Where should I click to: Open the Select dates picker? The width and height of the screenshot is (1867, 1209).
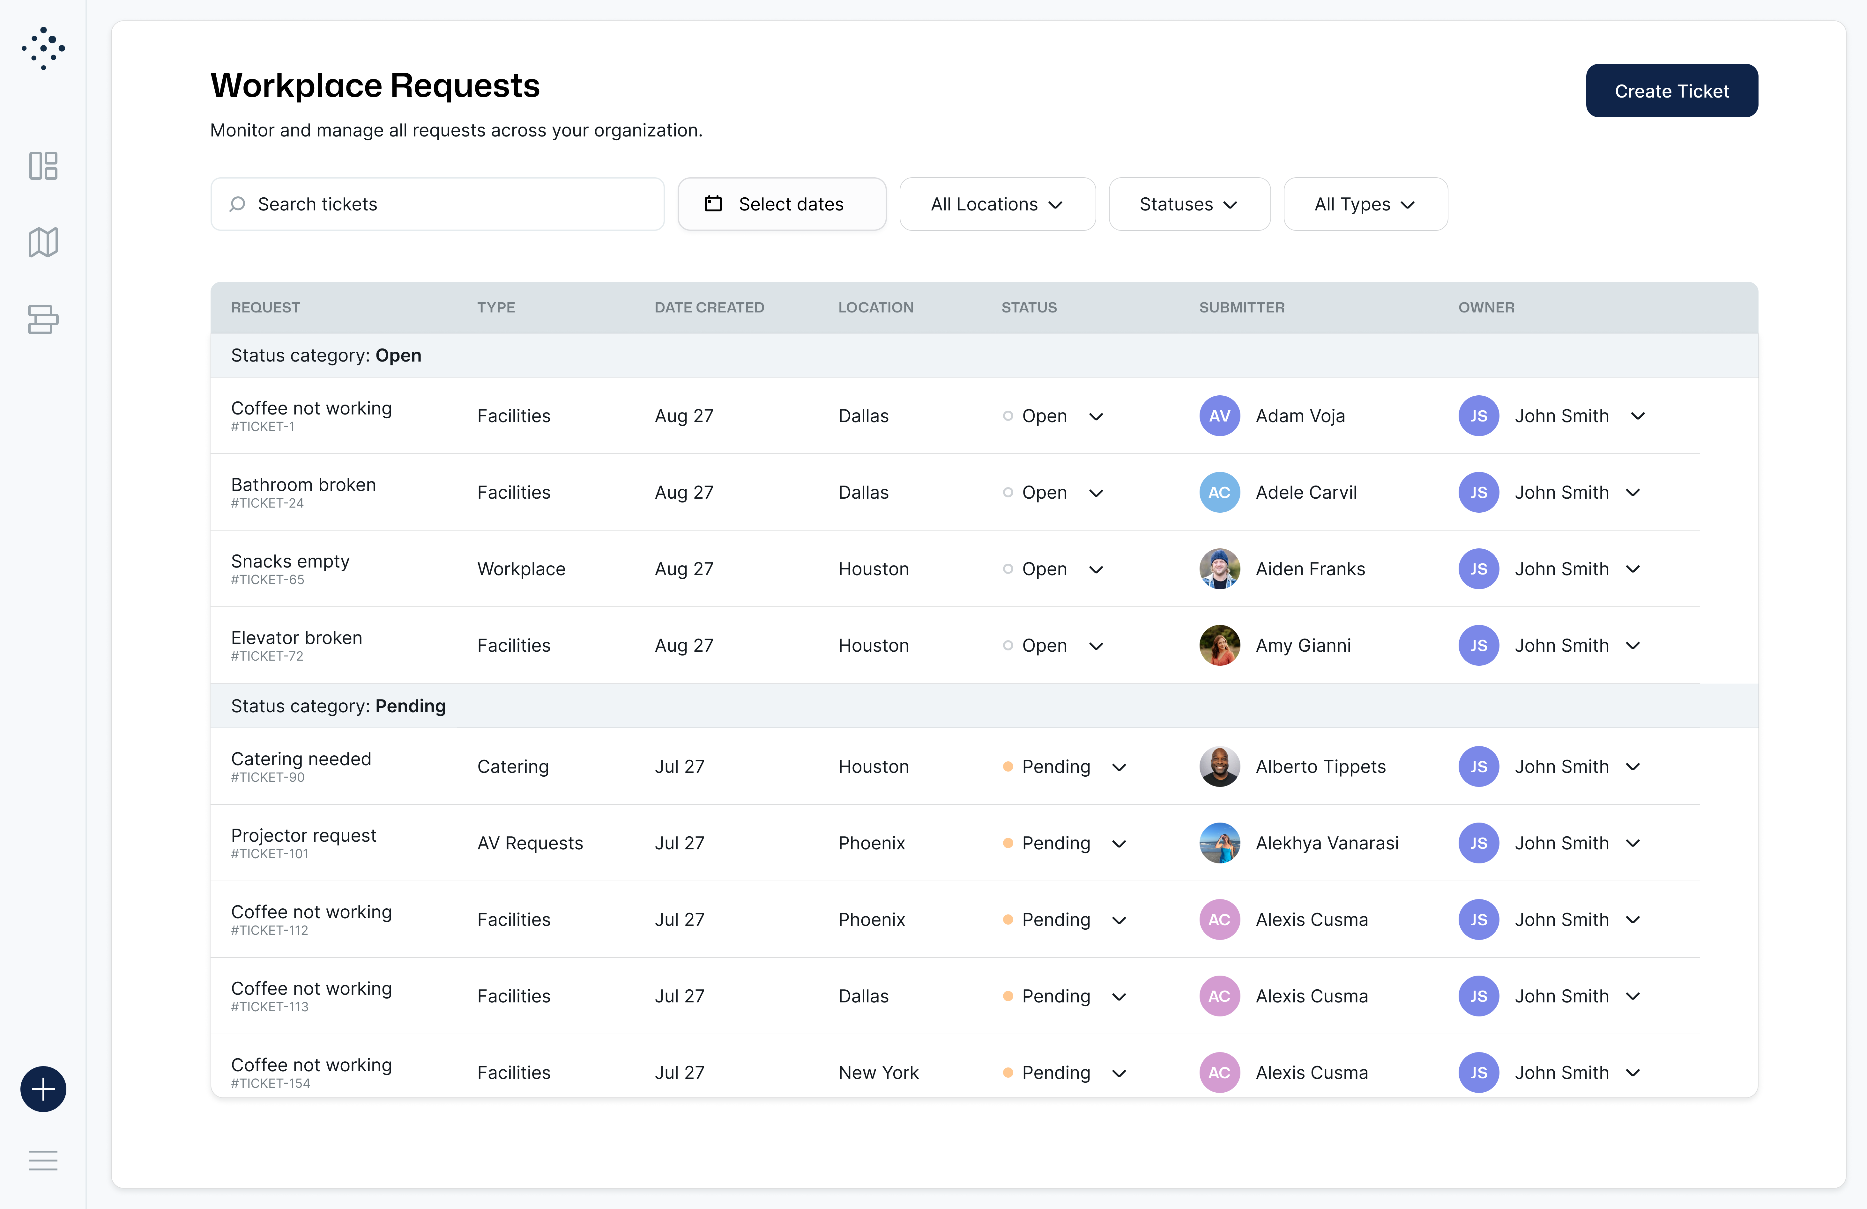(x=781, y=204)
